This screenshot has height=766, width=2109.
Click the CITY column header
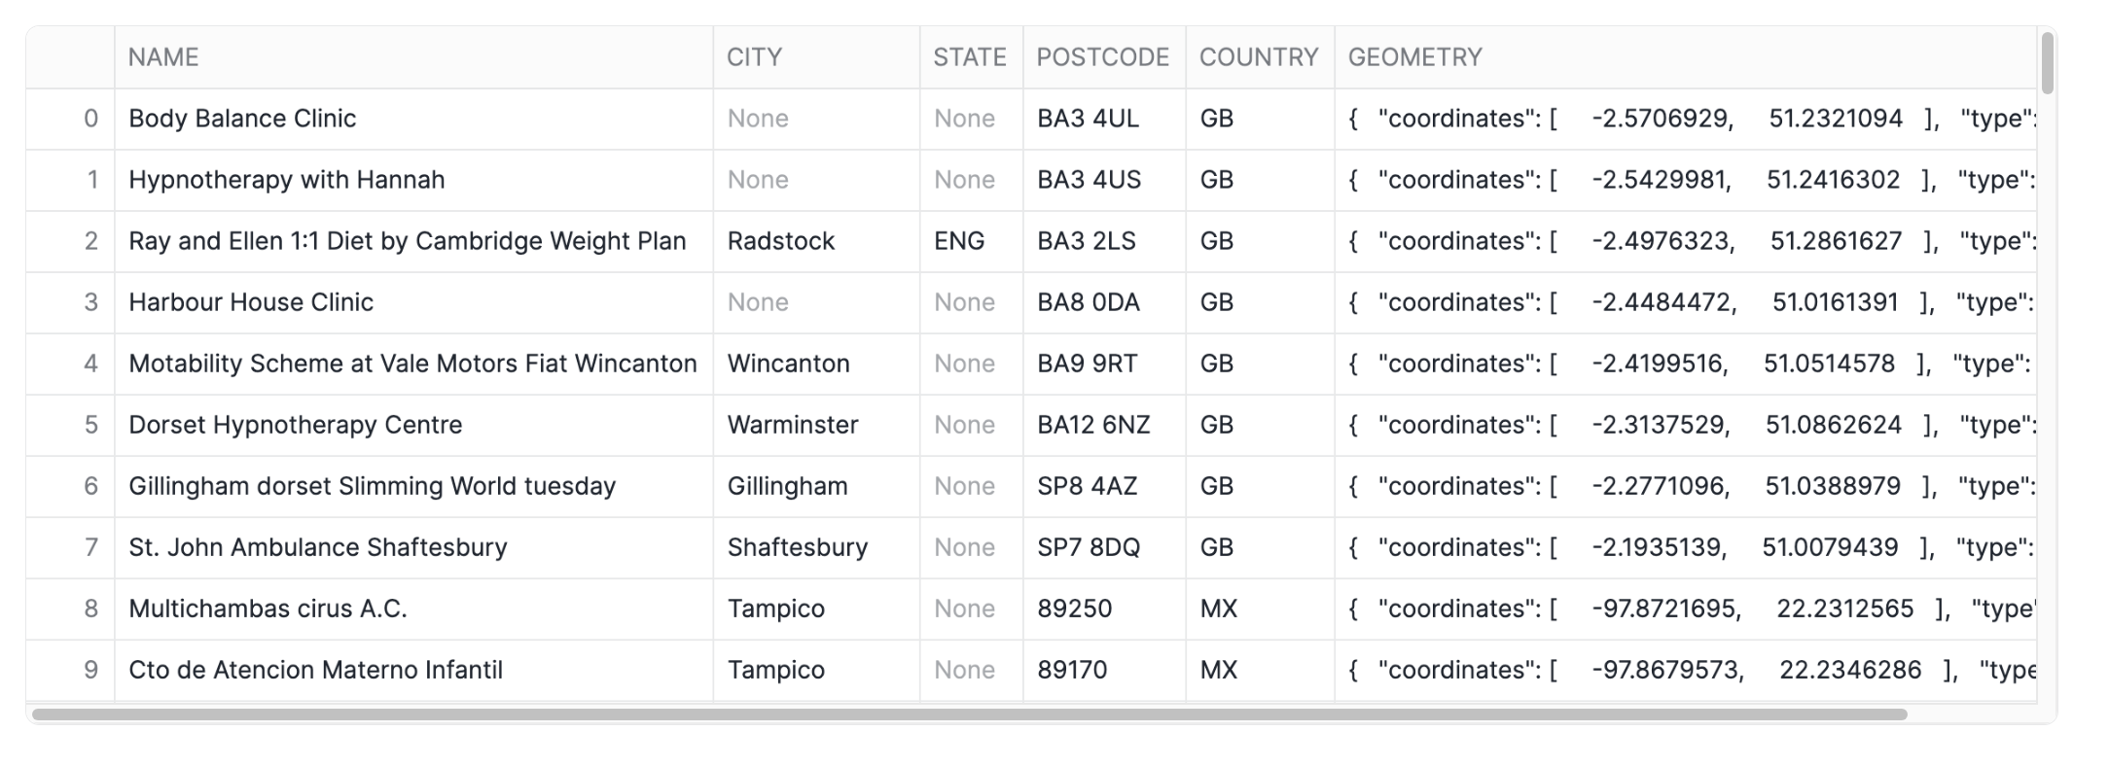[754, 57]
